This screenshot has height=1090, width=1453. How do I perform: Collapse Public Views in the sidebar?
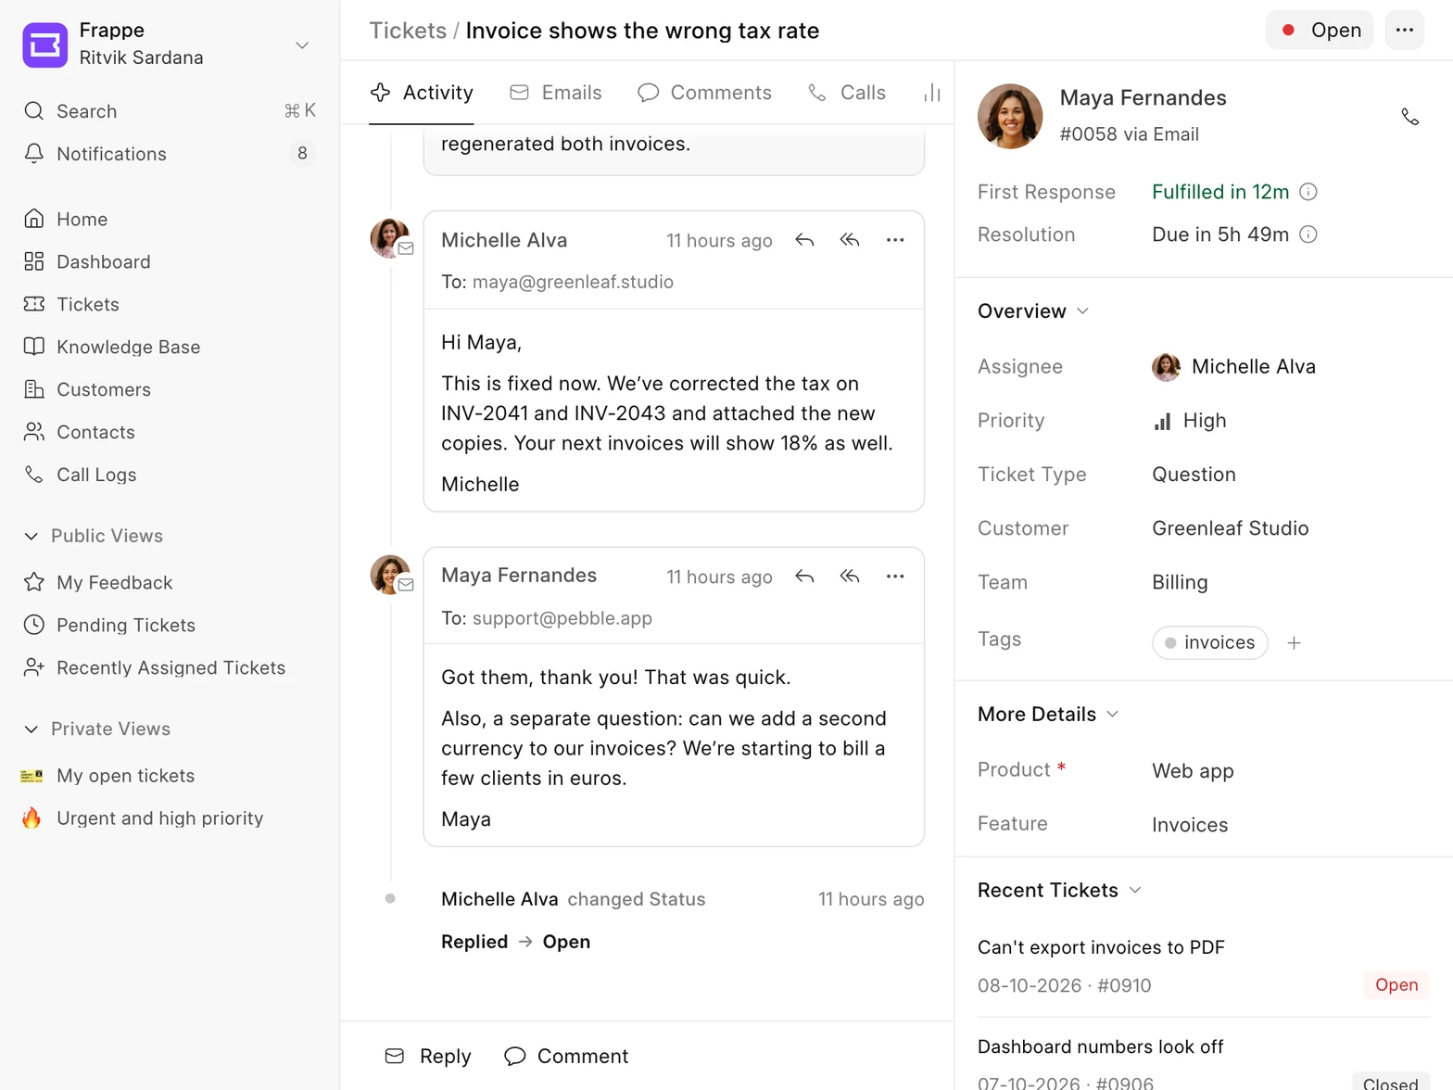pos(93,536)
